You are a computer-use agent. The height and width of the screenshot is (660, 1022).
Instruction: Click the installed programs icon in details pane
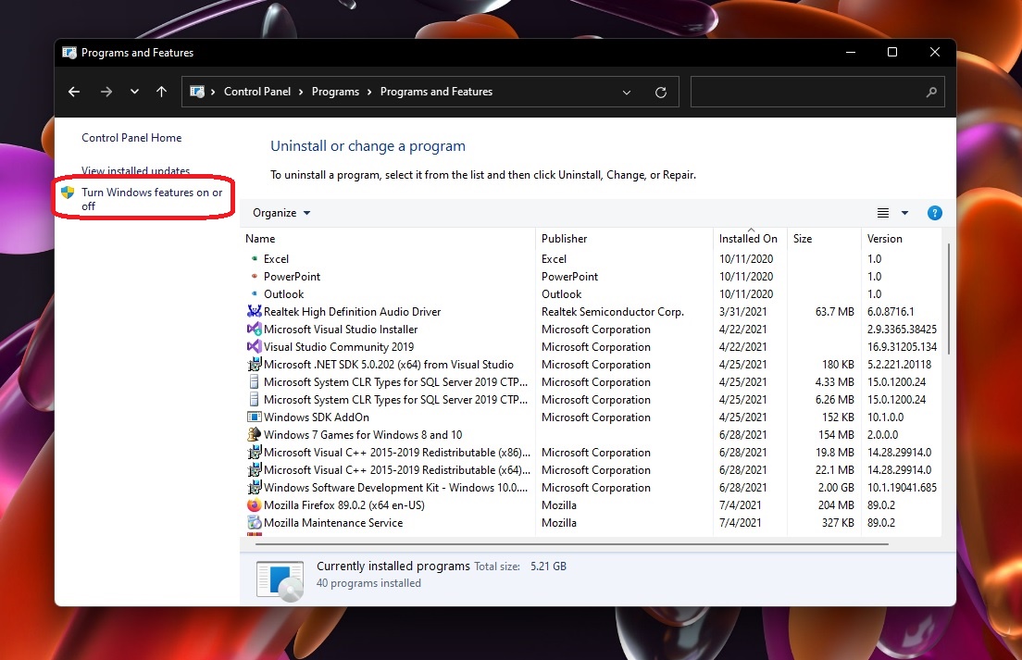pos(280,579)
